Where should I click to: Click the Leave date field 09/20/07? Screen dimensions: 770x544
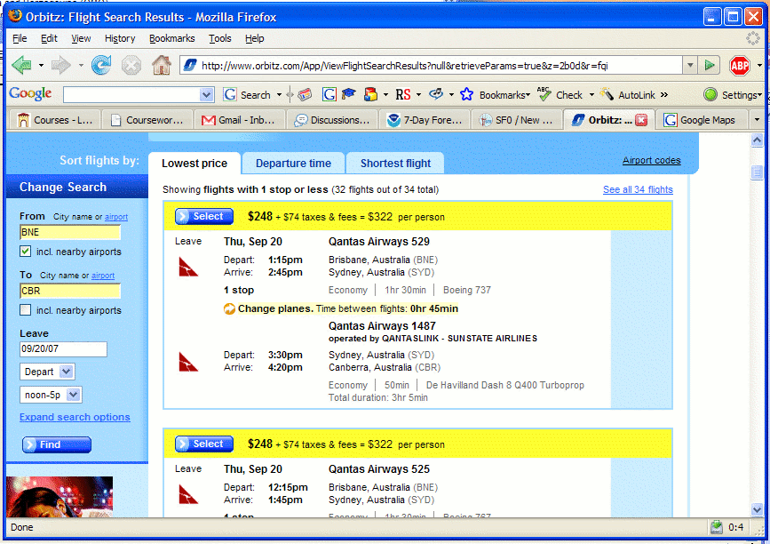(63, 349)
